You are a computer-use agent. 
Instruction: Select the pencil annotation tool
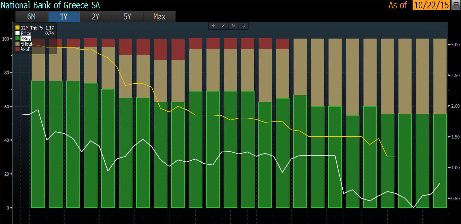click(x=223, y=26)
